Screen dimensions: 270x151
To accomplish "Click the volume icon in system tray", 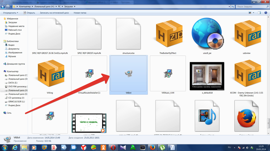I will (247, 148).
